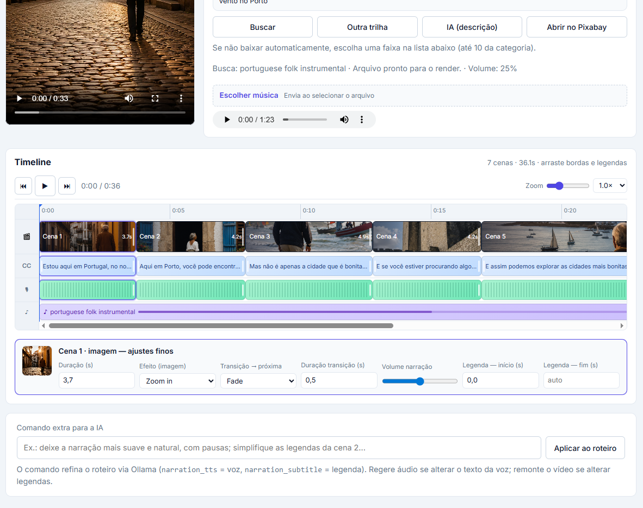Select subtitle 'E assim podemos explorar as cidades'
The height and width of the screenshot is (508, 643).
554,266
